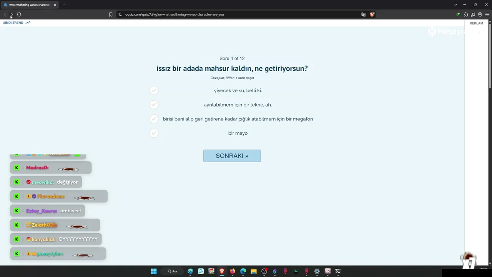This screenshot has height=277, width=492.
Task: Click the megafon answer text
Action: pyautogui.click(x=238, y=119)
